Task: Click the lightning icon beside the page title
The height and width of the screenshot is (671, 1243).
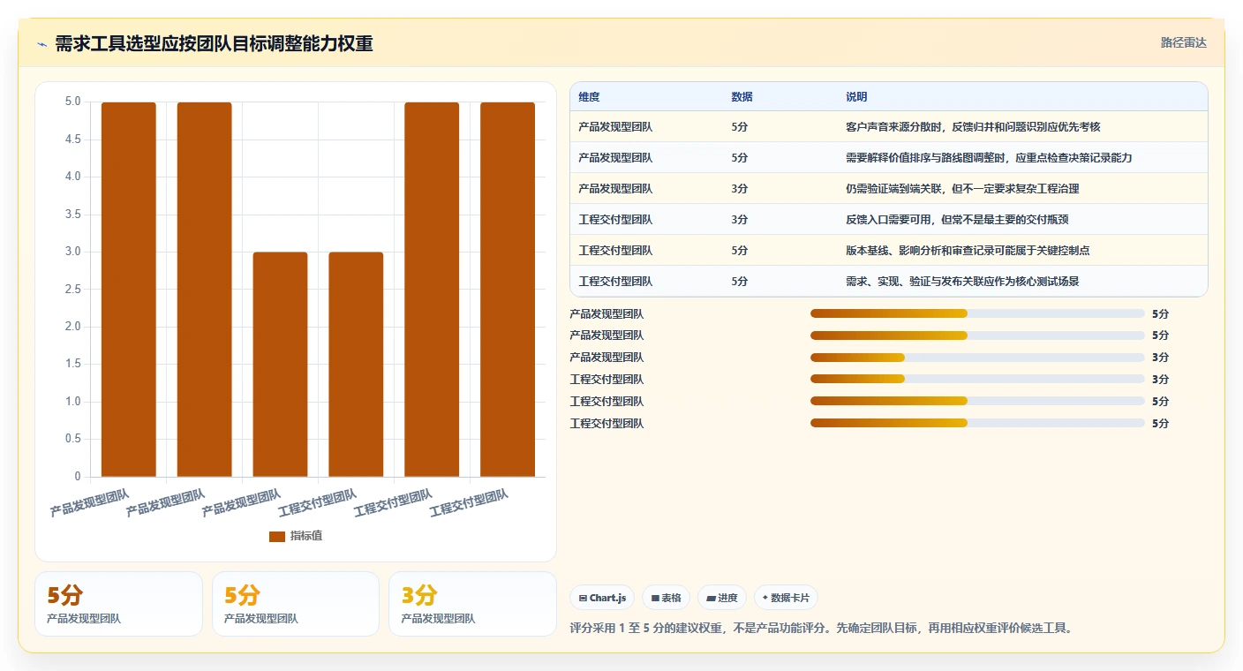Action: [42, 44]
